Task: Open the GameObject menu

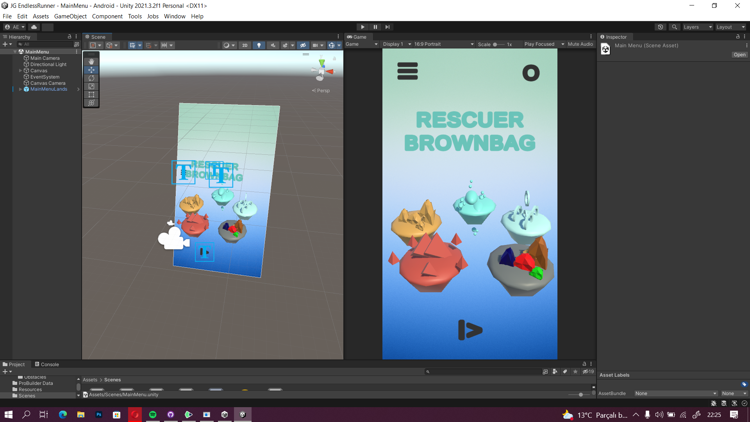Action: (x=70, y=16)
